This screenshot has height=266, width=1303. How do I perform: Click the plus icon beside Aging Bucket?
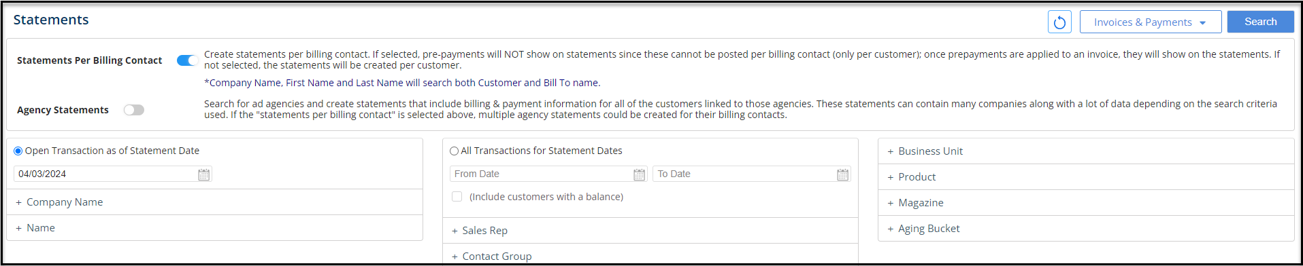coord(890,229)
